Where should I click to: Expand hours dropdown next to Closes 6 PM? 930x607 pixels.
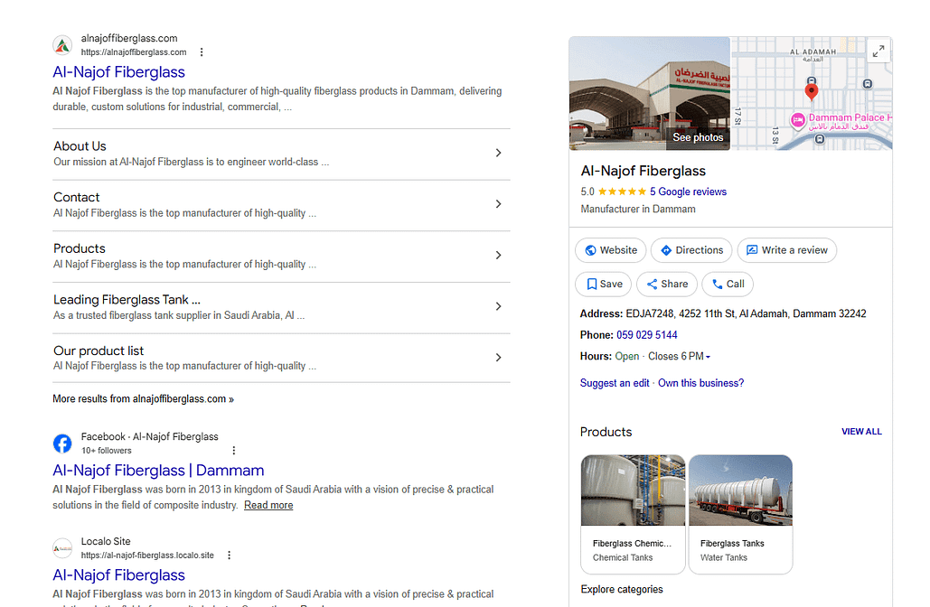(709, 357)
